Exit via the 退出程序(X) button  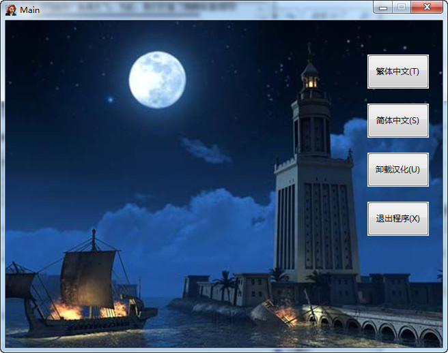coord(397,219)
